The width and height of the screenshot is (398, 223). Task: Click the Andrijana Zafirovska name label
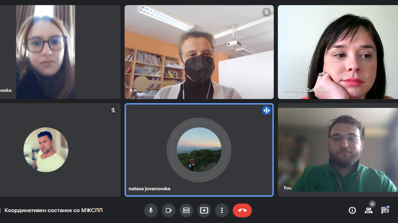306,90
